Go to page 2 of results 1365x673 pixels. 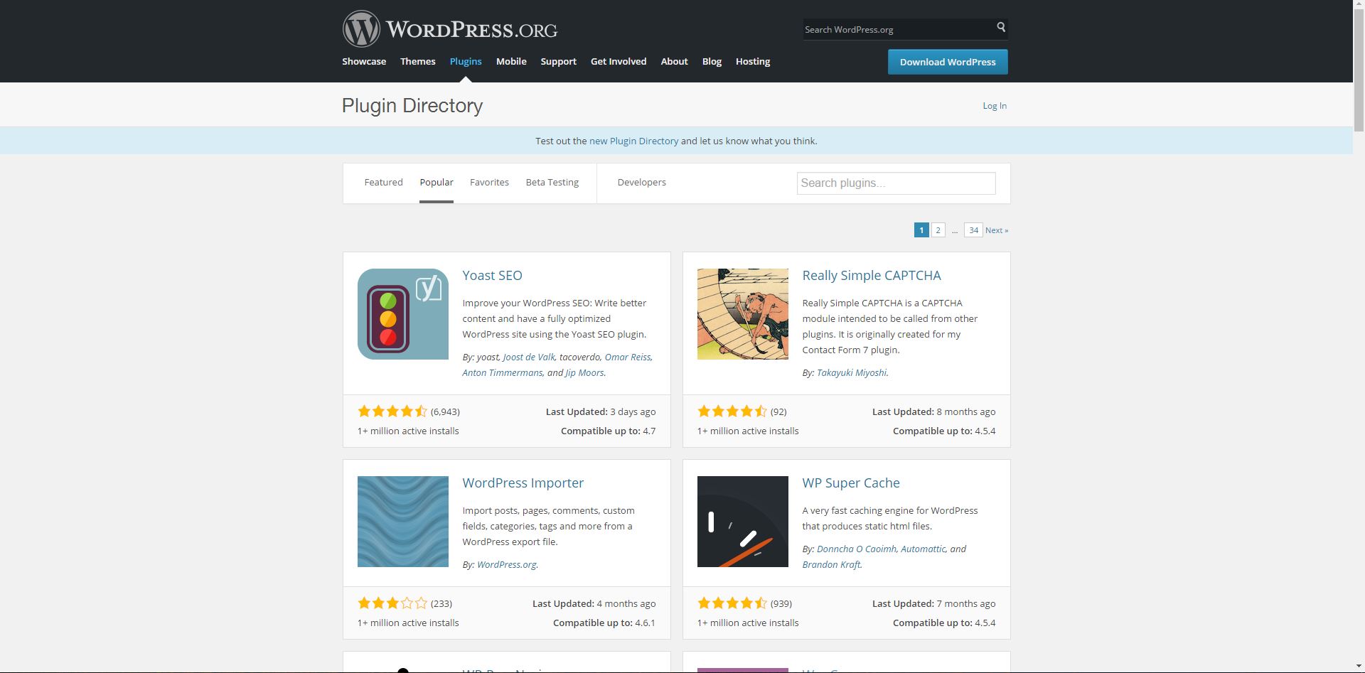point(938,230)
